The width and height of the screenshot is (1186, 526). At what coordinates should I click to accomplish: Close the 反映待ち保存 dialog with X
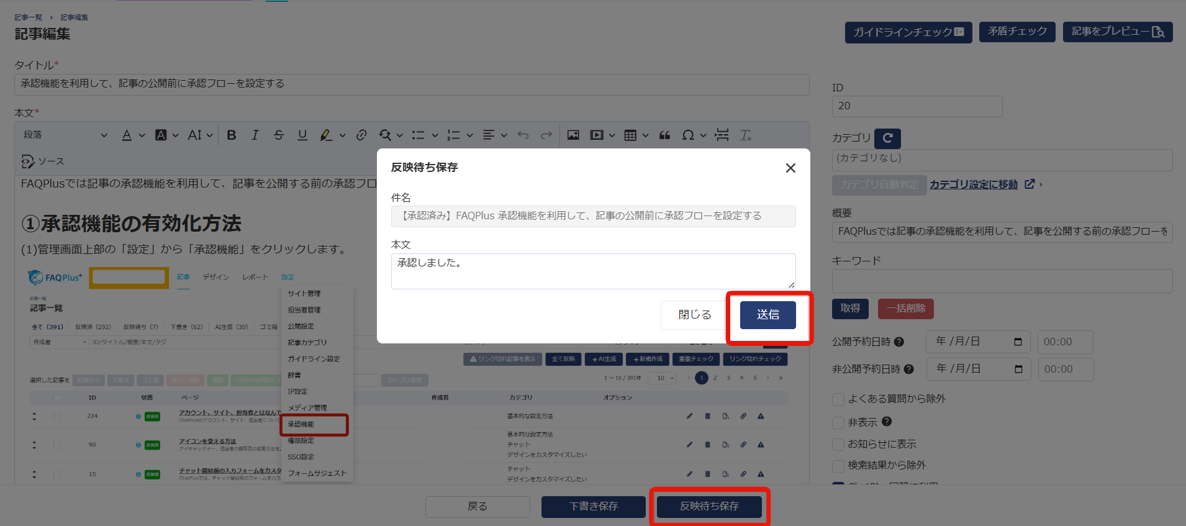[790, 168]
